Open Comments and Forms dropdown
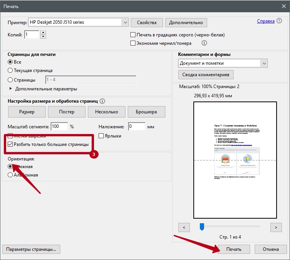This screenshot has height=260, width=290. [x=264, y=63]
